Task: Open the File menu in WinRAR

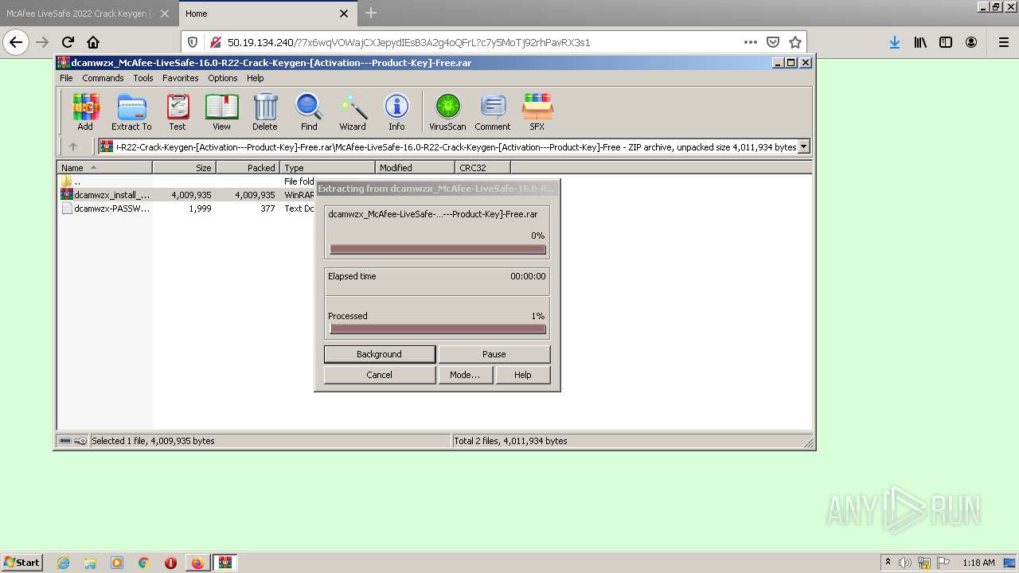Action: point(66,78)
